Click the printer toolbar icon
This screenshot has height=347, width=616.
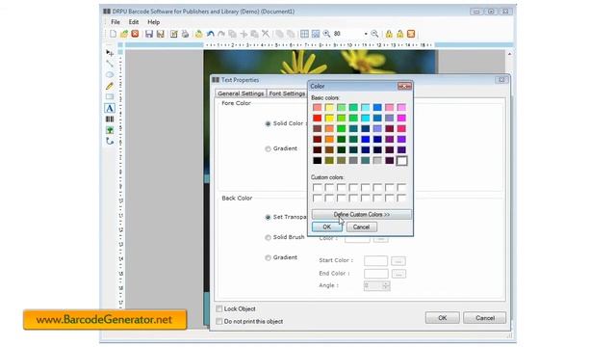[x=185, y=34]
